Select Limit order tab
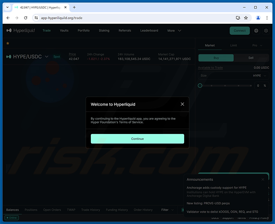 (234, 45)
